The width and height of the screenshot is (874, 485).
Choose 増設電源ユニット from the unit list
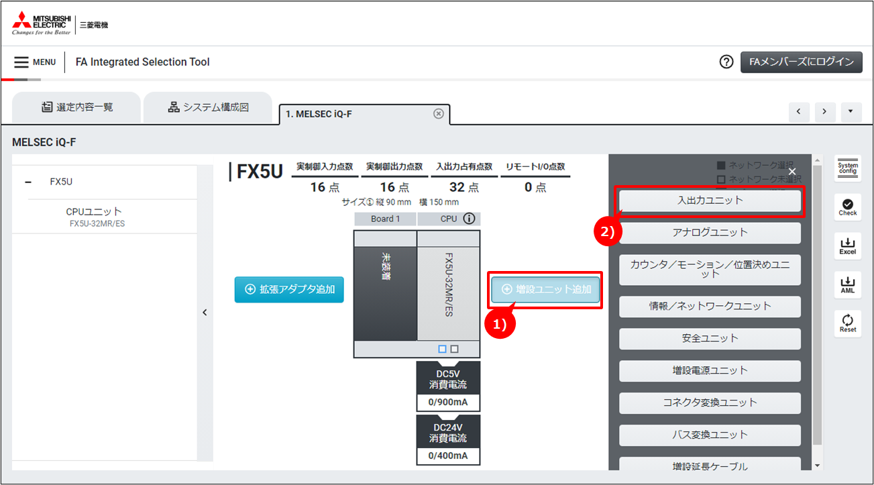point(710,371)
